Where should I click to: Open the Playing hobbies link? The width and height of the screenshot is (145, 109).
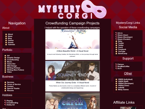9,101
